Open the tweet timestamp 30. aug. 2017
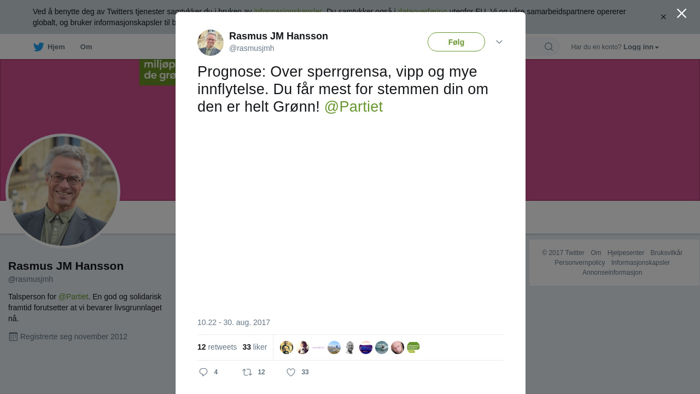 coord(234,322)
